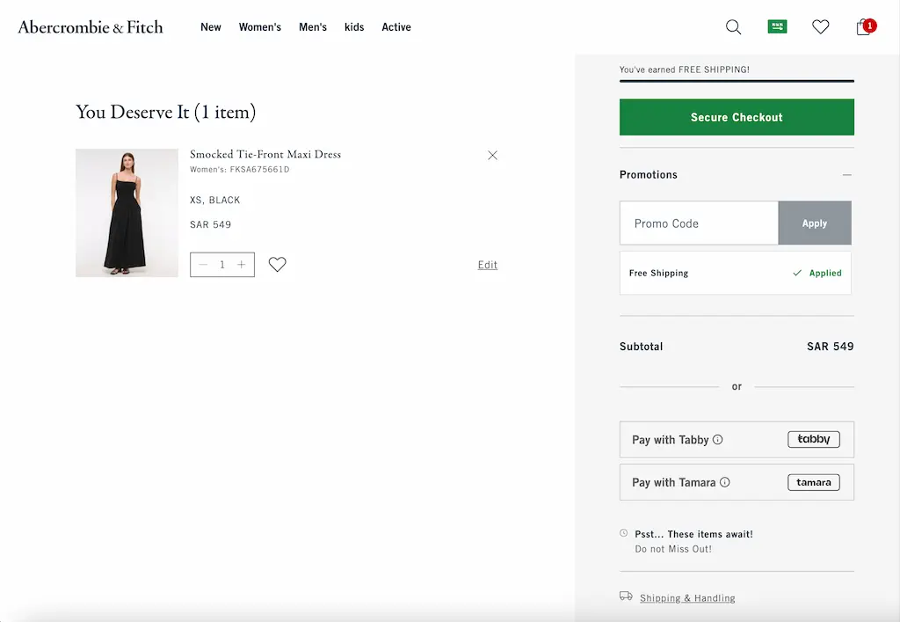The height and width of the screenshot is (622, 900).
Task: Show Tabby payment info icon
Action: click(x=717, y=439)
